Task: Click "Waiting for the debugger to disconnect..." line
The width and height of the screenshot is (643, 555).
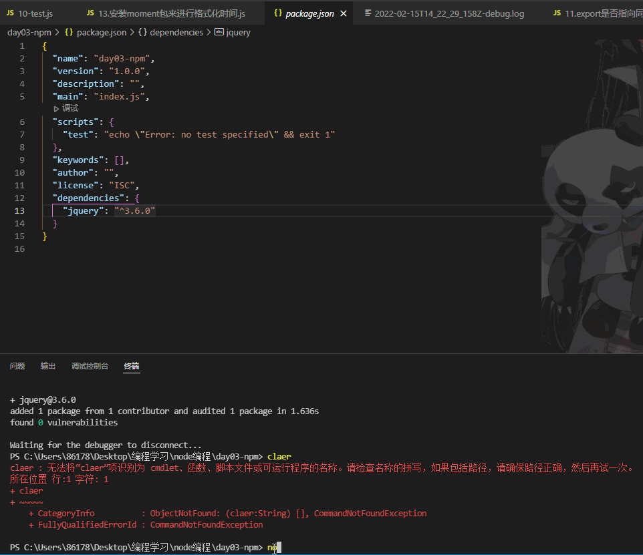Action: pyautogui.click(x=106, y=445)
